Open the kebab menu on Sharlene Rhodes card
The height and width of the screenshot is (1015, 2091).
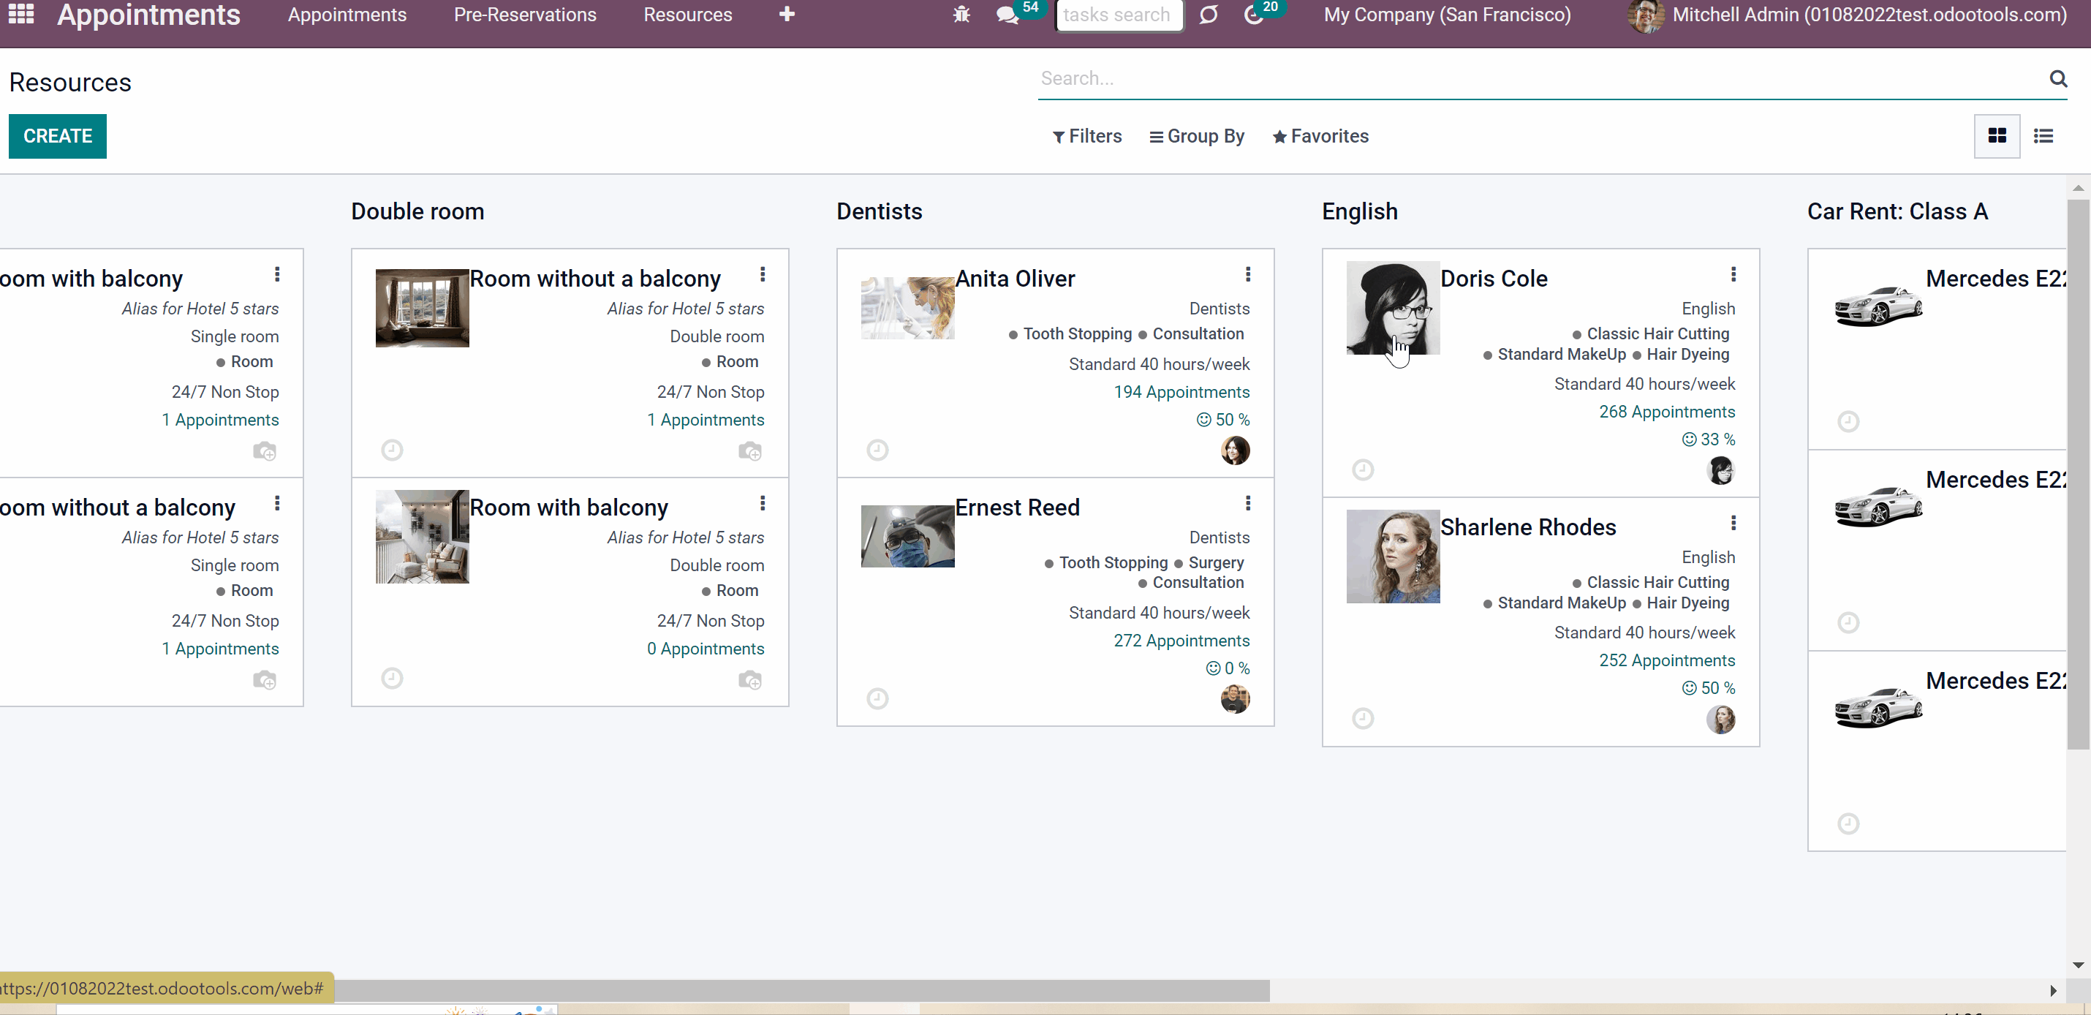coord(1733,523)
